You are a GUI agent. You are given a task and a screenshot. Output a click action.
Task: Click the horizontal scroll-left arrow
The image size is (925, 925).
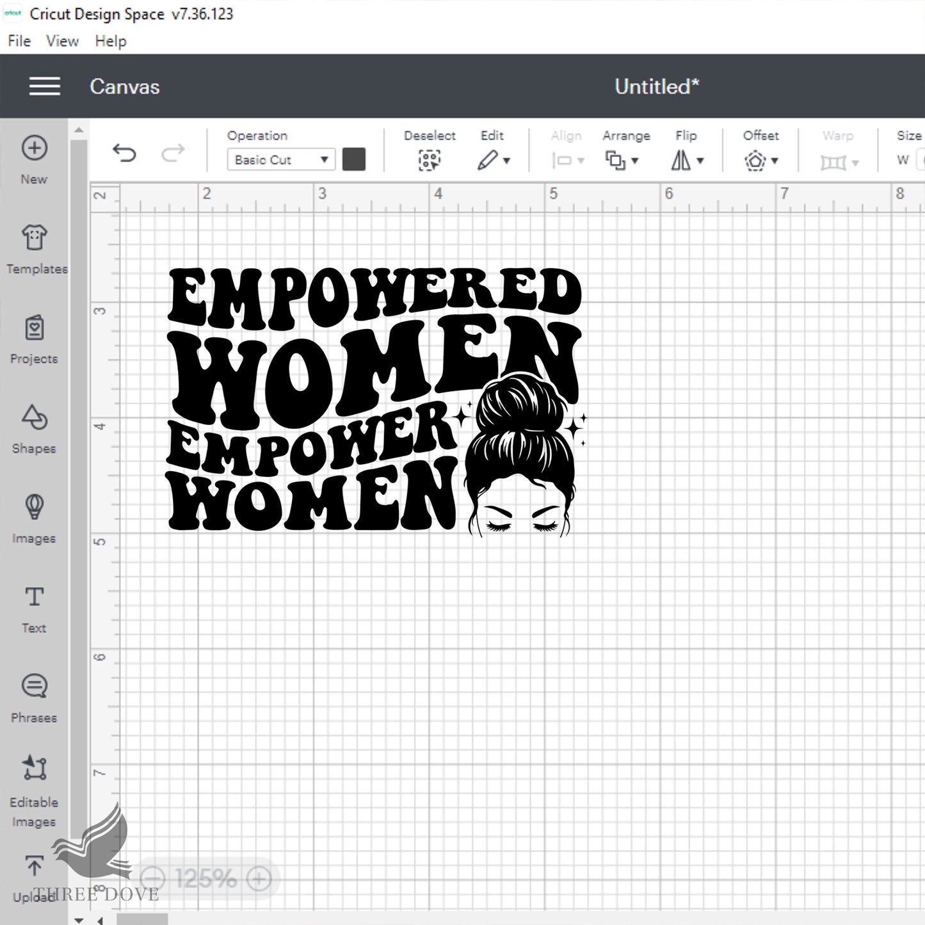pos(100,920)
